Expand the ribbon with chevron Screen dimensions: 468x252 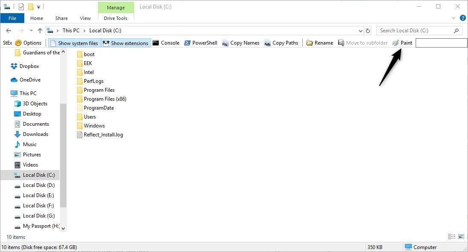click(454, 18)
